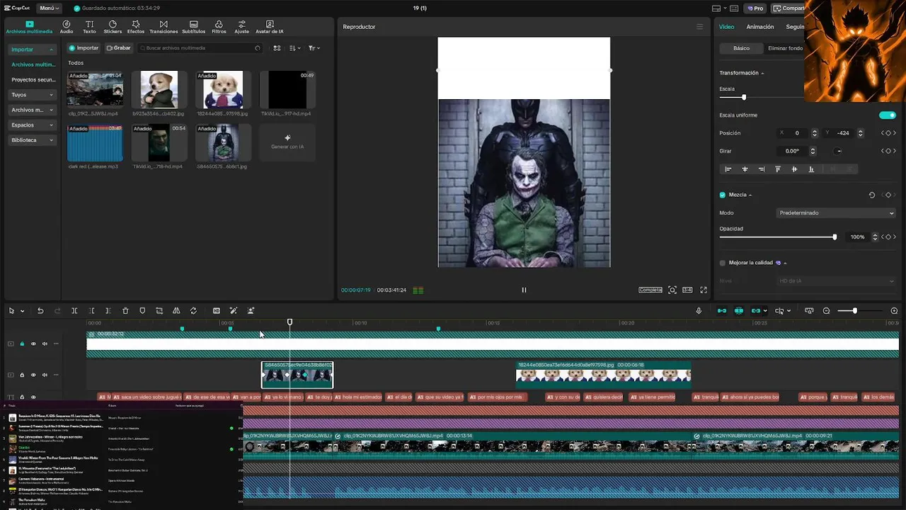Enter fullscreen player preview
Viewport: 906px width, 510px height.
[704, 290]
